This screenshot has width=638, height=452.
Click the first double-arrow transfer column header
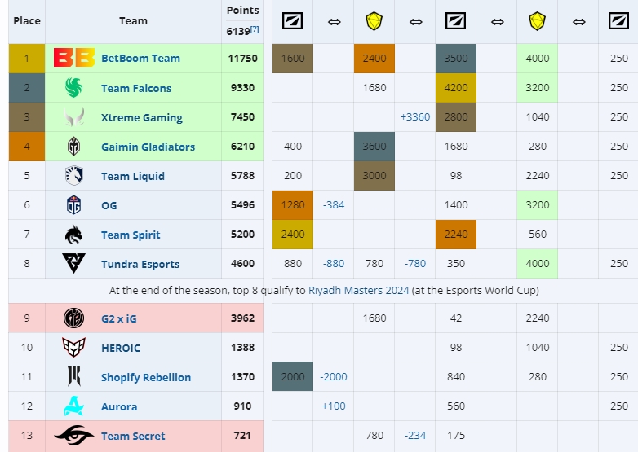pos(333,21)
